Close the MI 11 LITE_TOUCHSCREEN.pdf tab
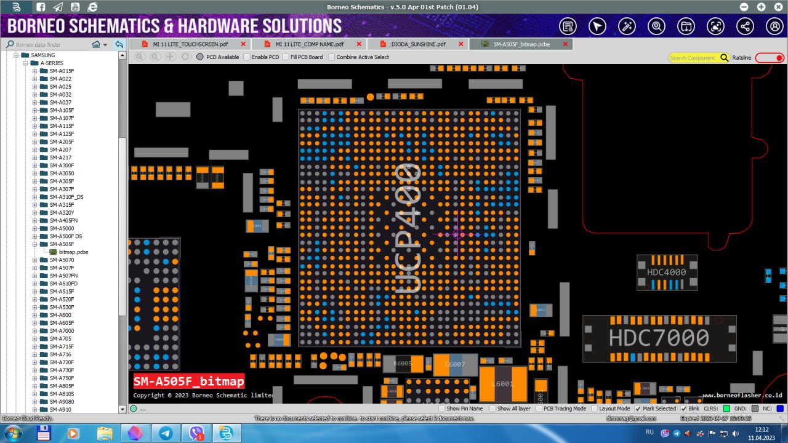 243,44
